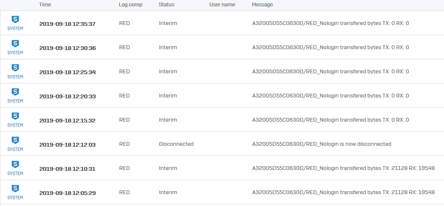Viewport: 444px width, 206px height.
Task: Click the Interim status in 12:25:34 row
Action: pos(168,72)
